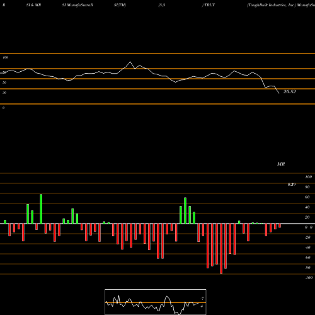Click the 100 label on RSI axis
Viewport: 315px width, 315px height.
point(5,57)
